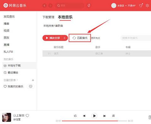
Task: Click the song title 以上皆非
Action: tap(19, 115)
